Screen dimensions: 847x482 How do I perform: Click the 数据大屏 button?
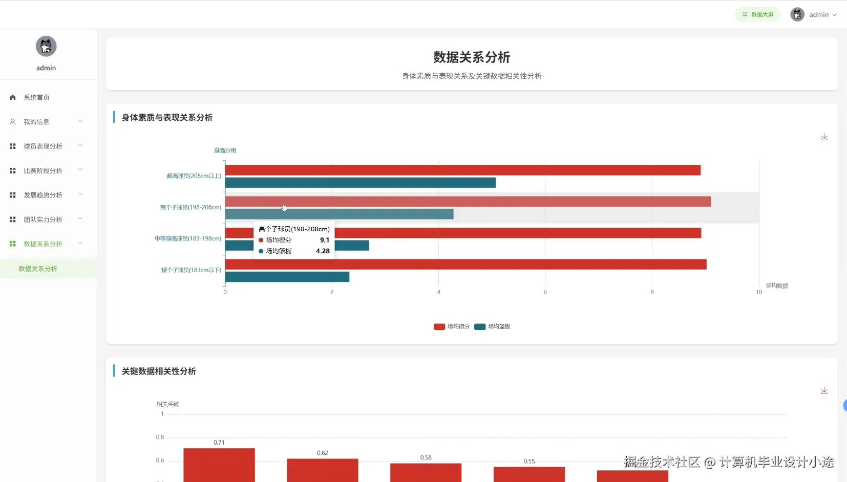tap(757, 14)
